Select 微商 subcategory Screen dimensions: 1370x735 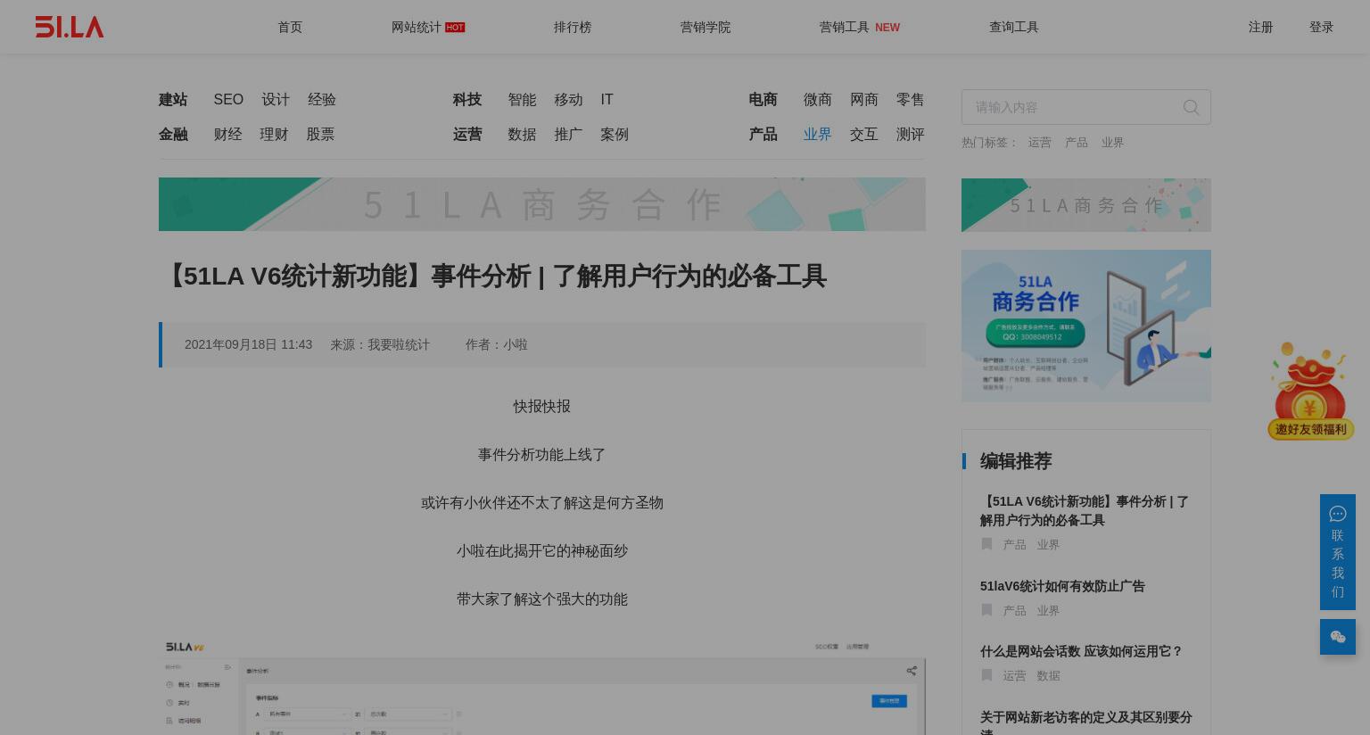818,100
